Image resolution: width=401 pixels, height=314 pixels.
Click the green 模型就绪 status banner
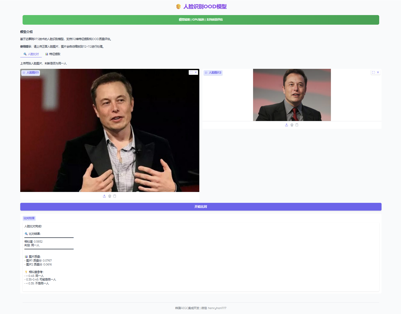pyautogui.click(x=201, y=20)
